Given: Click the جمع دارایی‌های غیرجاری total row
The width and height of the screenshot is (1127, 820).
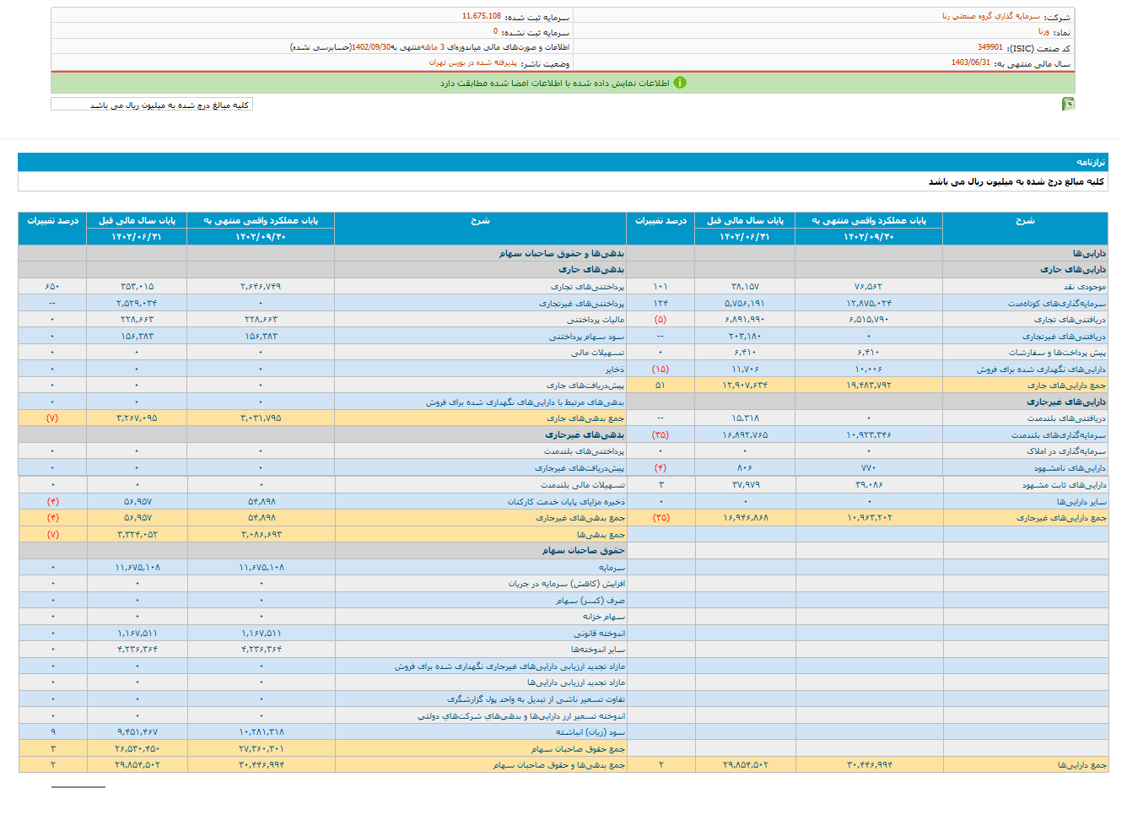Looking at the screenshot, I should point(1060,518).
